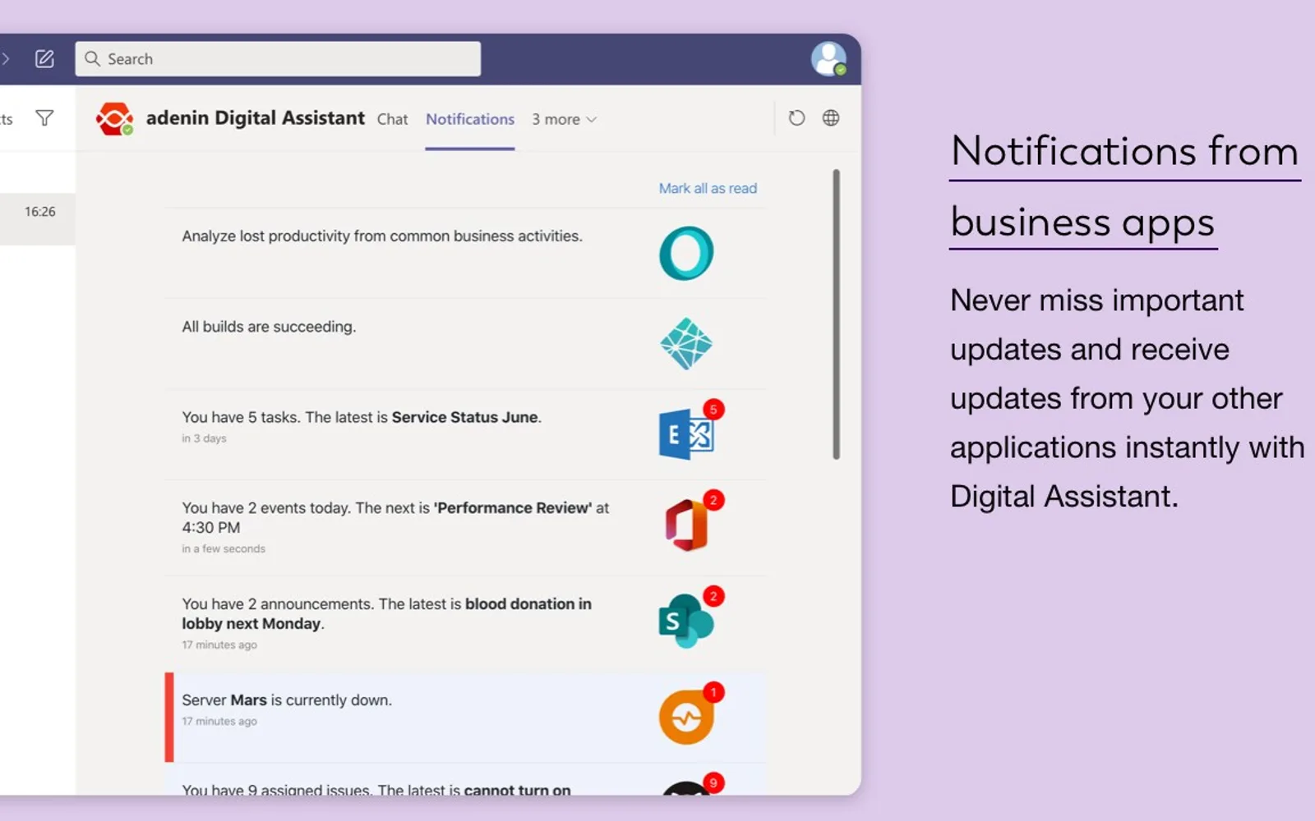Click the Exchange tasks icon
The height and width of the screenshot is (821, 1315).
coord(686,434)
